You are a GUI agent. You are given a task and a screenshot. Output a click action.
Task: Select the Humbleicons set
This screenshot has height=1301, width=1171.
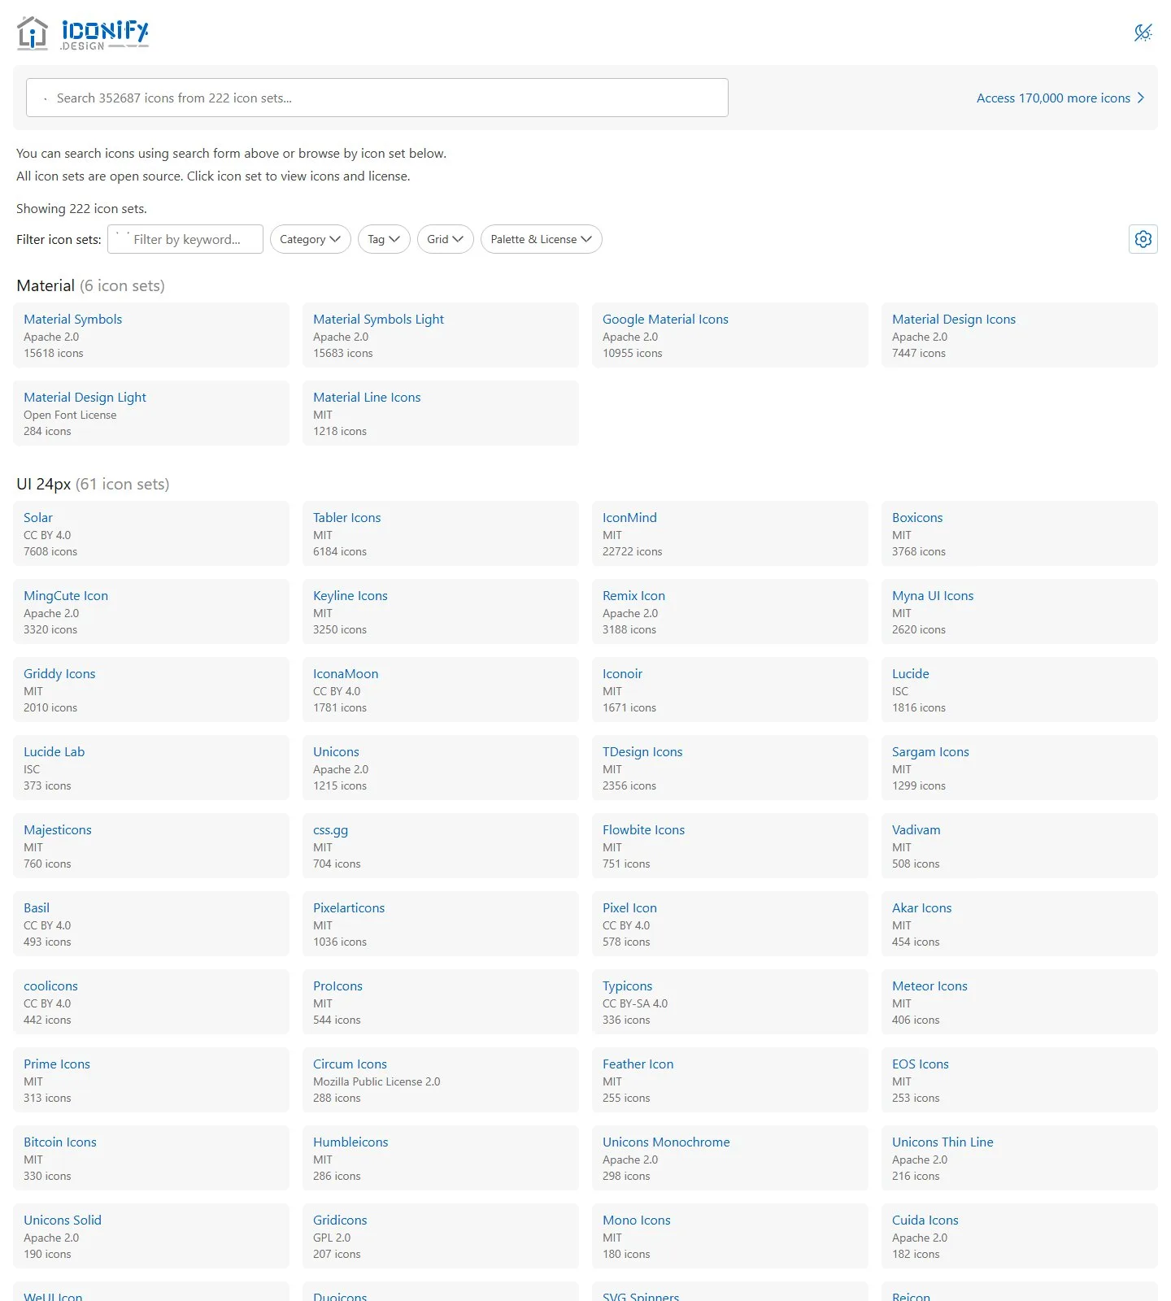tap(441, 1158)
